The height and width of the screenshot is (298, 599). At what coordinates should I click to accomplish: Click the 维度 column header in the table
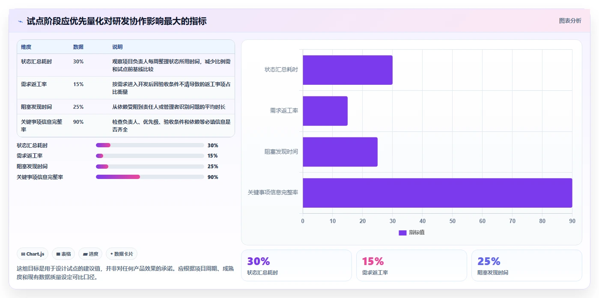click(26, 47)
